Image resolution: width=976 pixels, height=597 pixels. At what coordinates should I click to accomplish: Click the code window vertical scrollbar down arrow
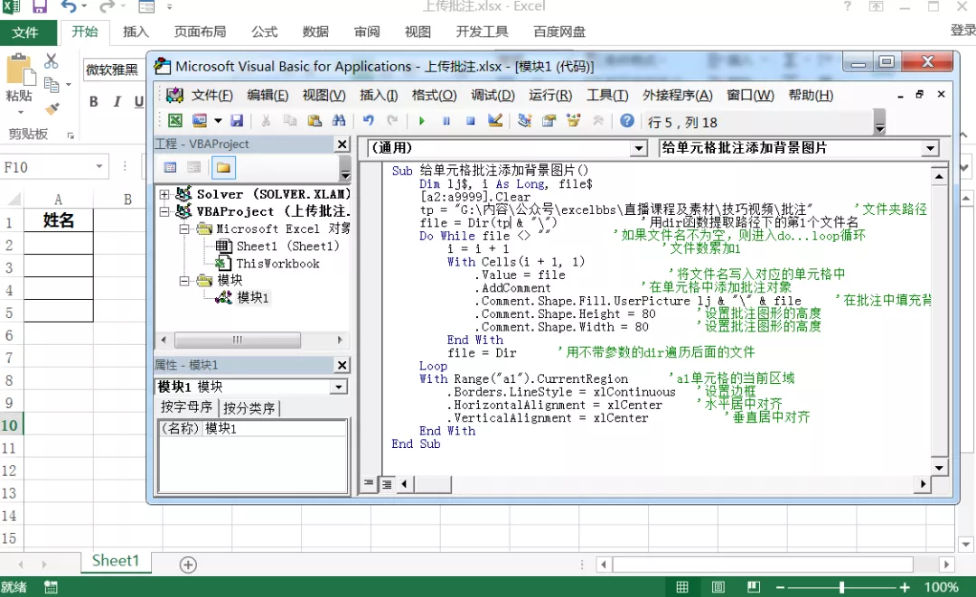939,468
